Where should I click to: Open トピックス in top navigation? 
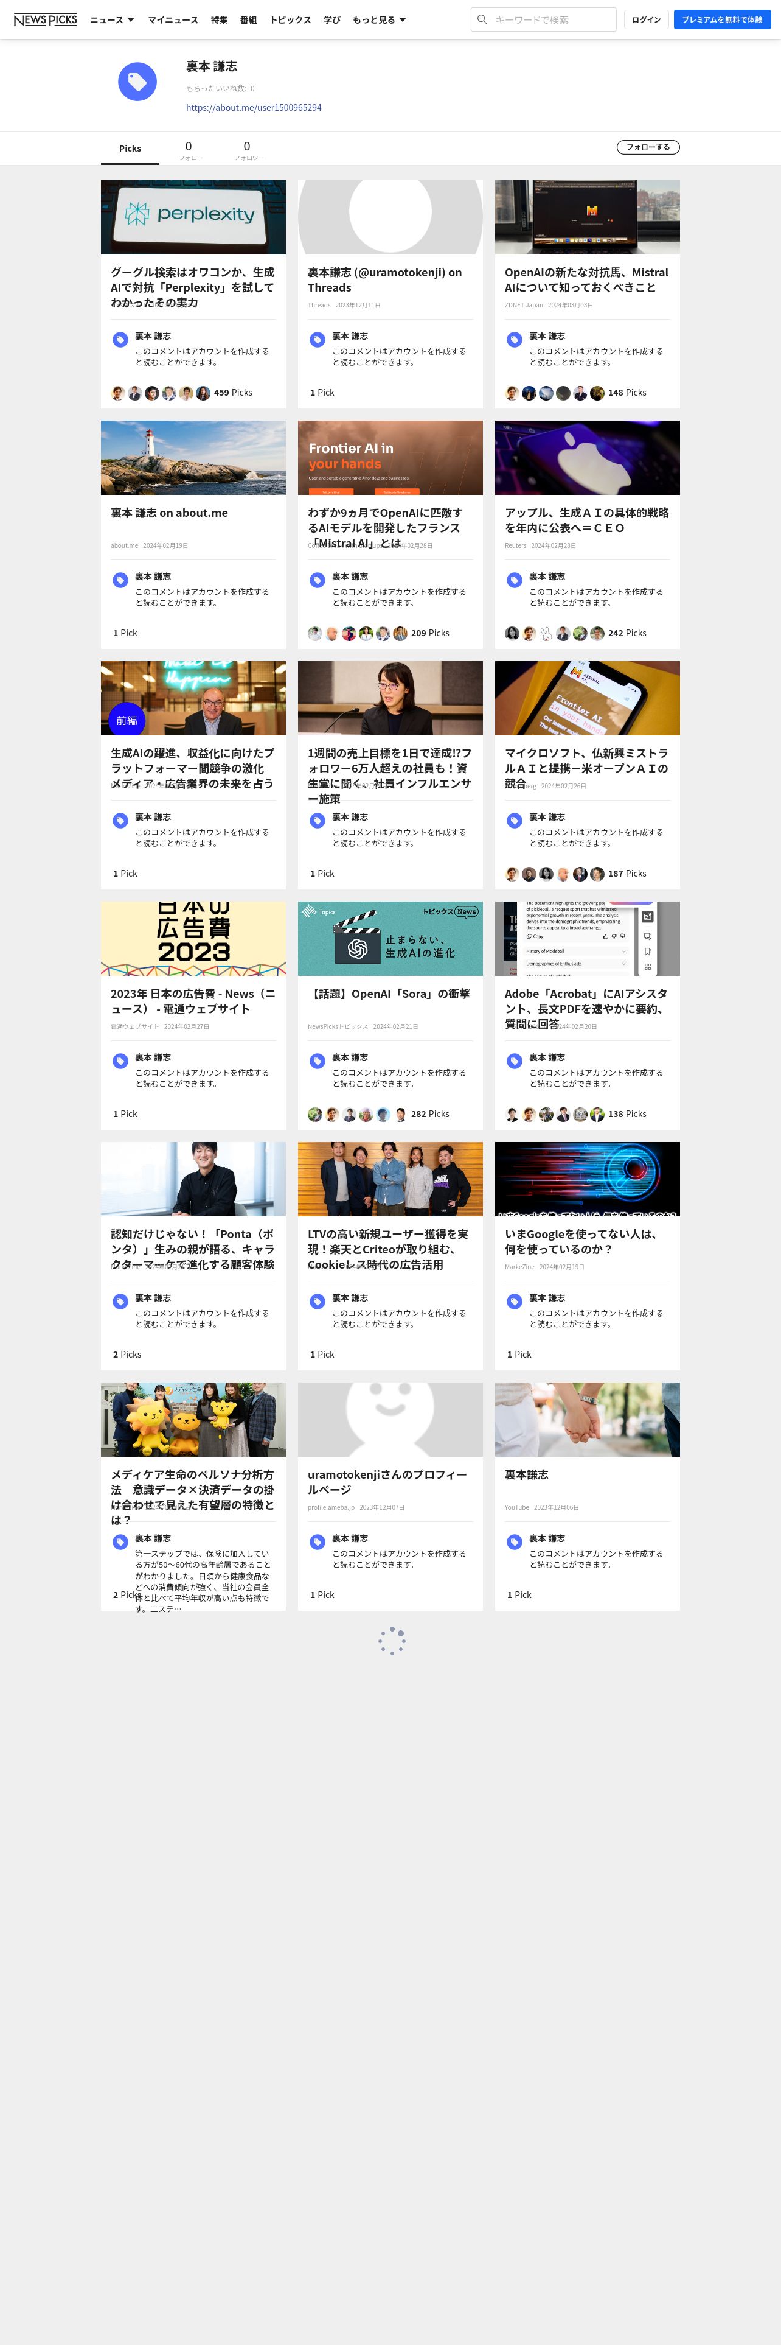coord(290,20)
